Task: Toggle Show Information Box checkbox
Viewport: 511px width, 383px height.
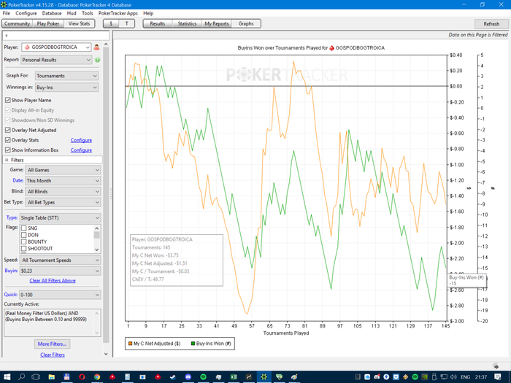Action: [8, 150]
